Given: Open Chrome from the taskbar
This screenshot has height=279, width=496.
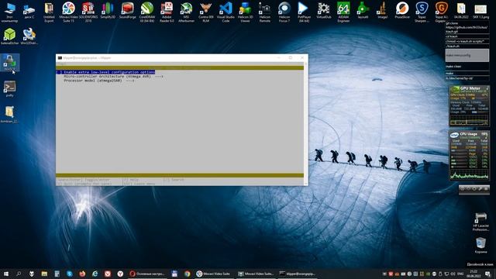Looking at the screenshot, I should tap(188, 274).
